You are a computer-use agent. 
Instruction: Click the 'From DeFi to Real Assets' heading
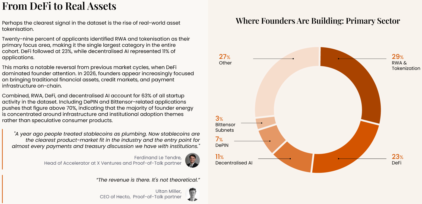(x=59, y=6)
